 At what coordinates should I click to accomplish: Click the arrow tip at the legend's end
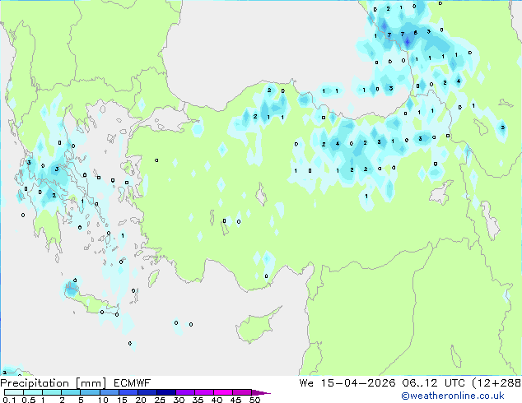pos(261,392)
